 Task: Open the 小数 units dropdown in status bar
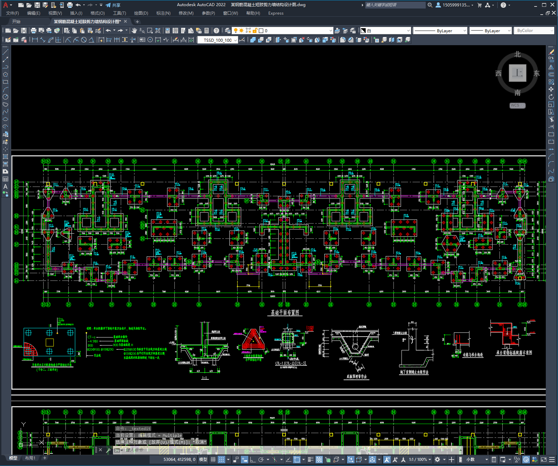tap(477, 460)
